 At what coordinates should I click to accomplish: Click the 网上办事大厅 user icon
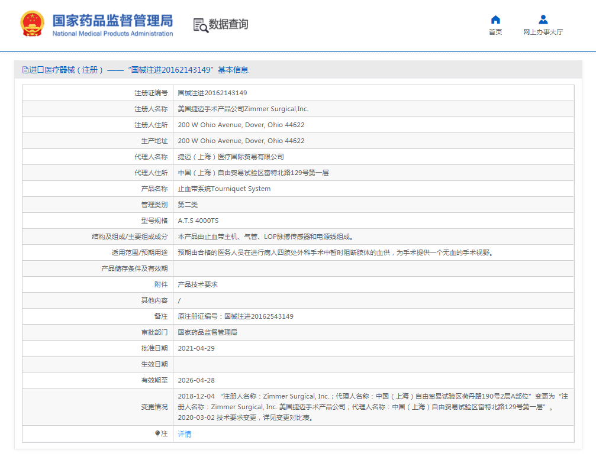pyautogui.click(x=543, y=20)
